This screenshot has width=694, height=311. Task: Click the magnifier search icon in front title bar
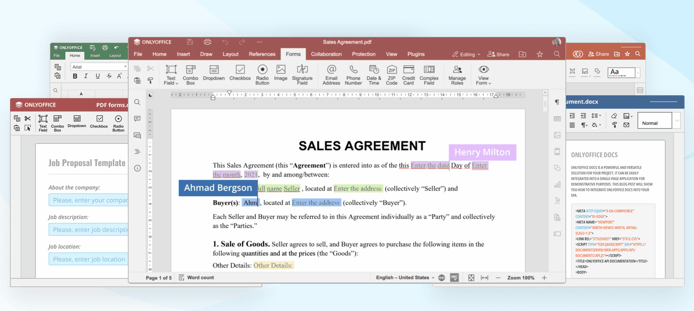tap(557, 54)
